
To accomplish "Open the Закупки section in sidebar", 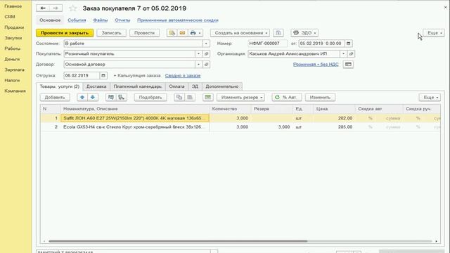I will [13, 38].
